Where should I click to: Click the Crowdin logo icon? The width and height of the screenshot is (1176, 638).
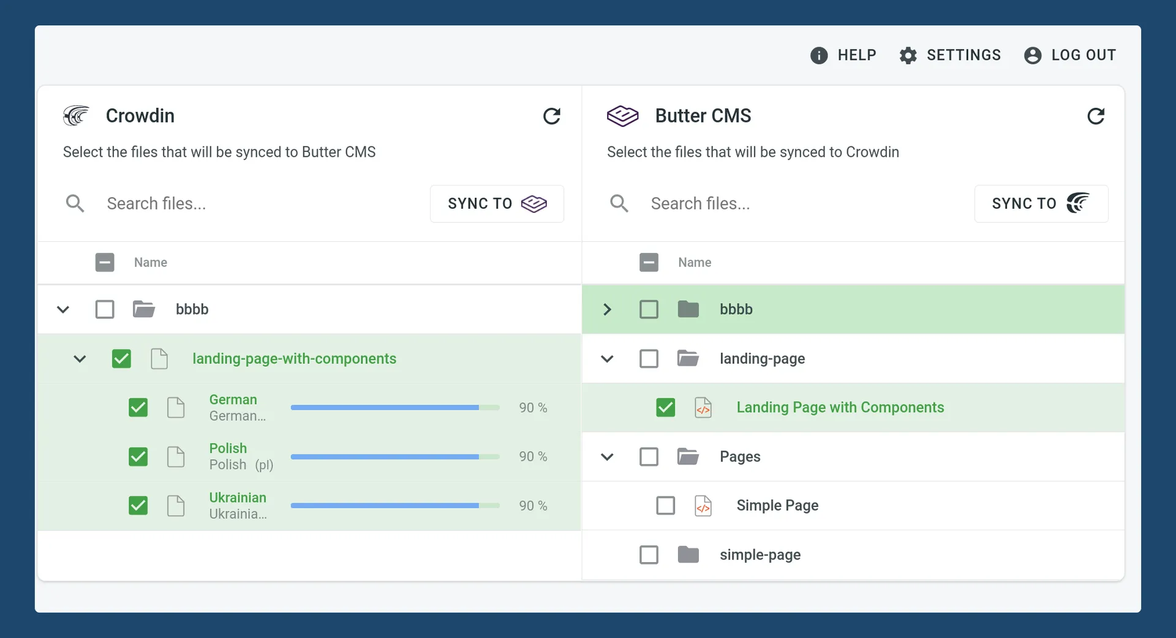click(x=76, y=116)
